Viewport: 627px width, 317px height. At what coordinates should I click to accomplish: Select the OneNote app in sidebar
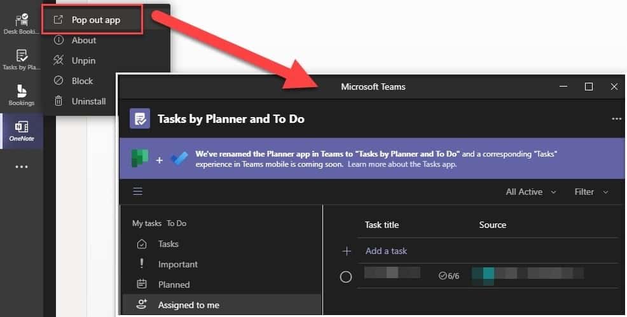(x=22, y=130)
